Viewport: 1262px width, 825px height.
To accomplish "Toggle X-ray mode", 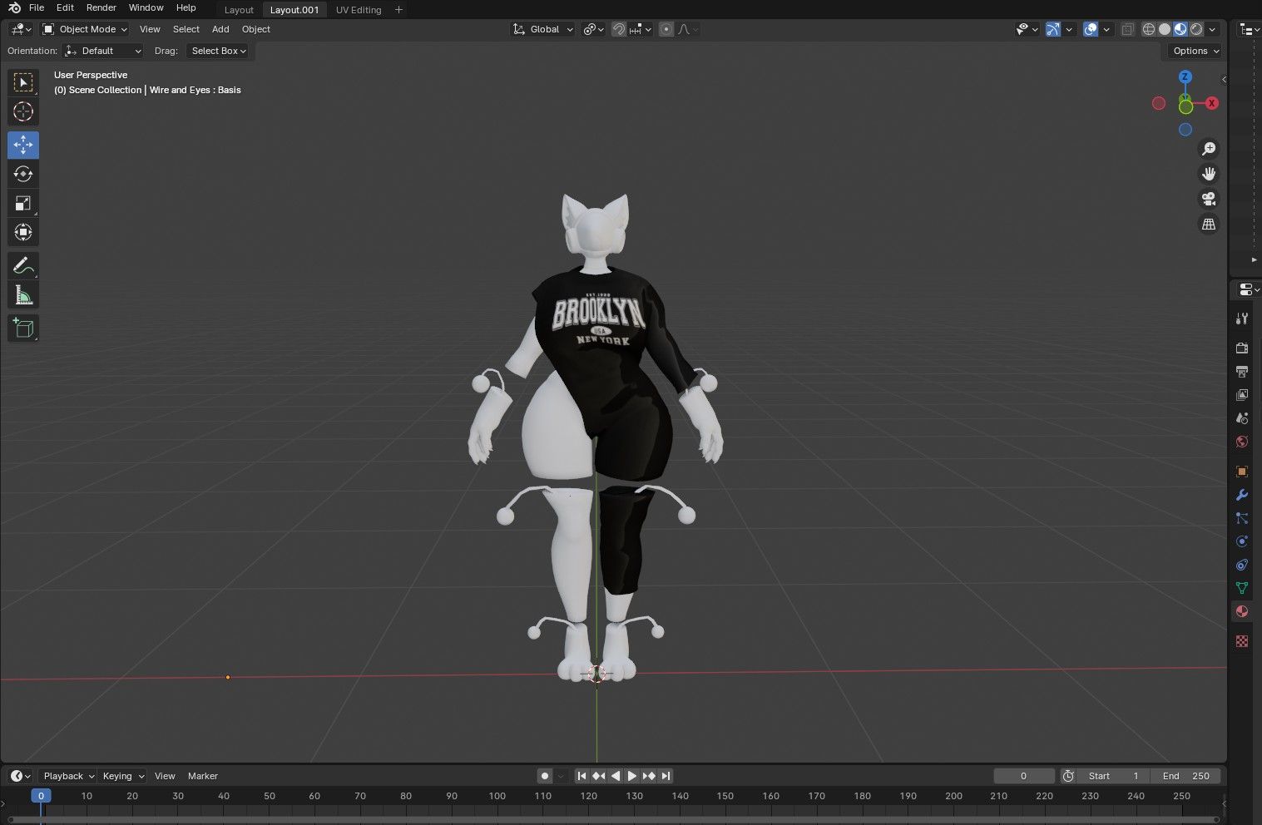I will [1128, 29].
